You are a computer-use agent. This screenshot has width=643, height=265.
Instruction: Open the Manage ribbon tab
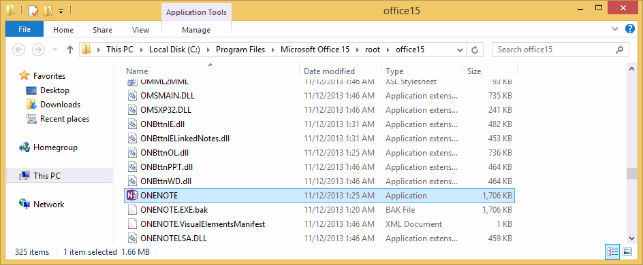196,30
